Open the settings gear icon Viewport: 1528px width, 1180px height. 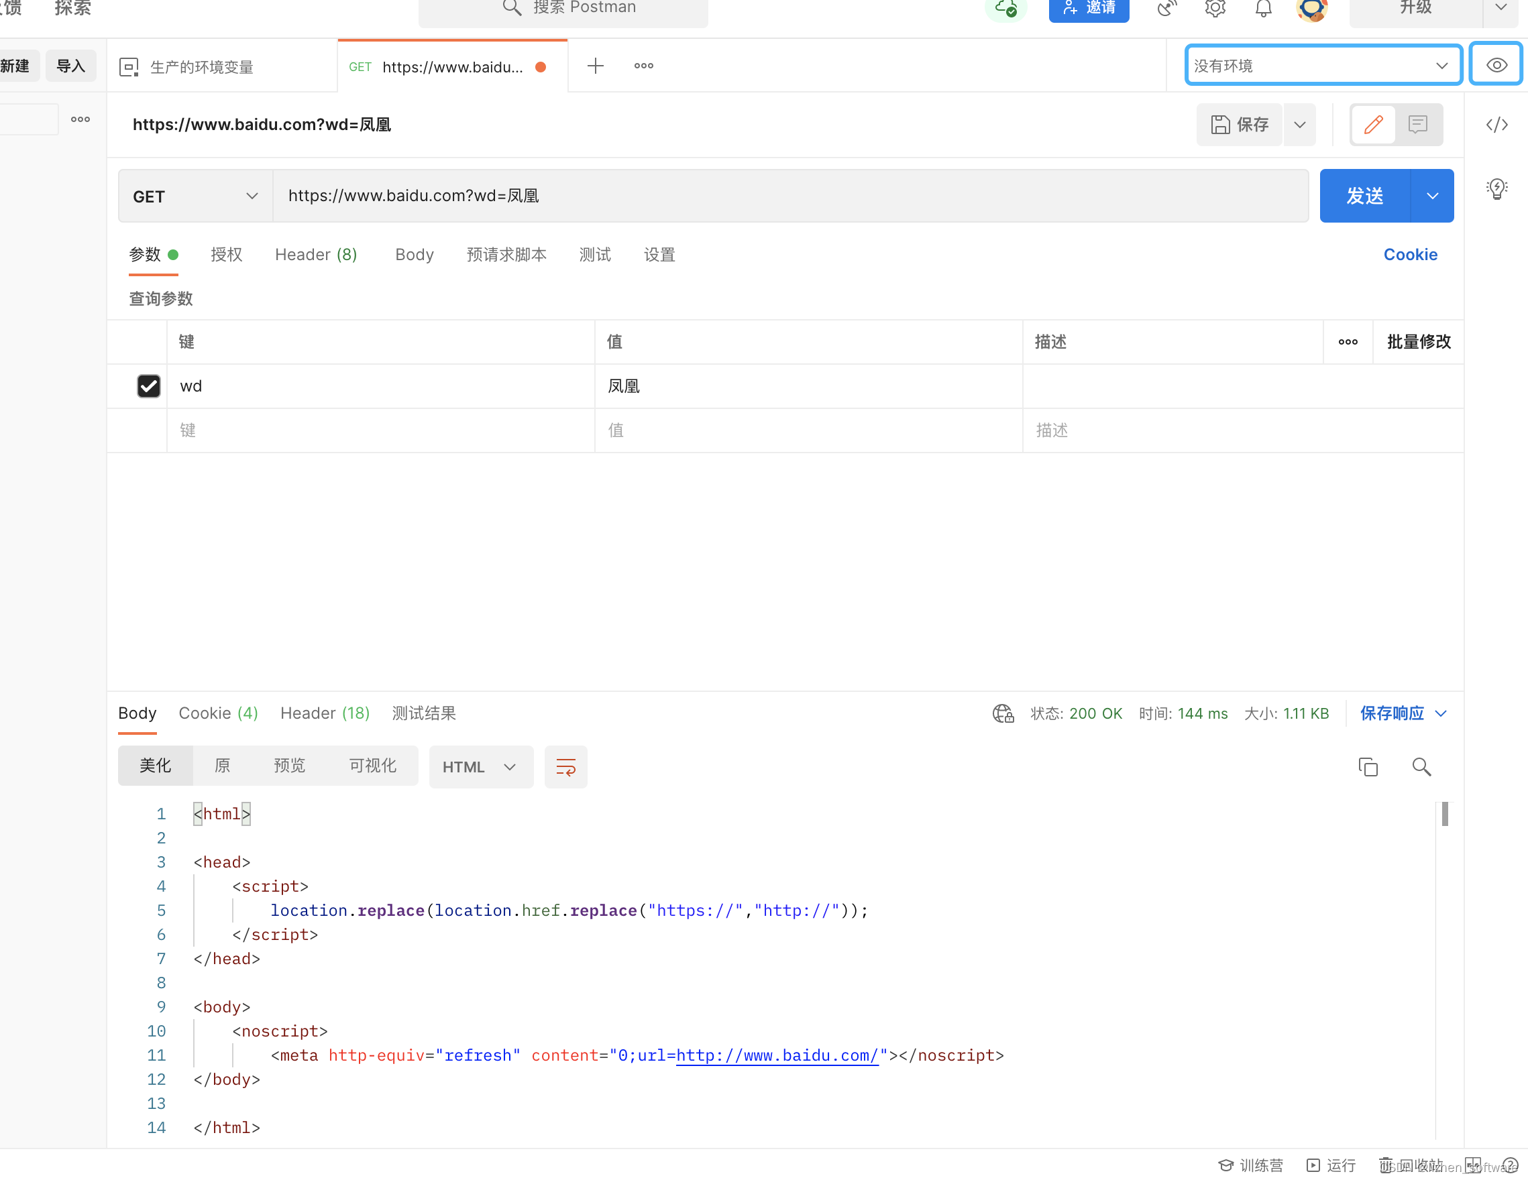(1215, 9)
